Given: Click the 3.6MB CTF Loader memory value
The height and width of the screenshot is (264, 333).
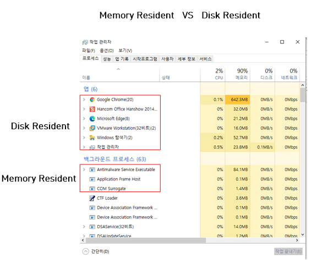Looking at the screenshot, I should pyautogui.click(x=242, y=198).
